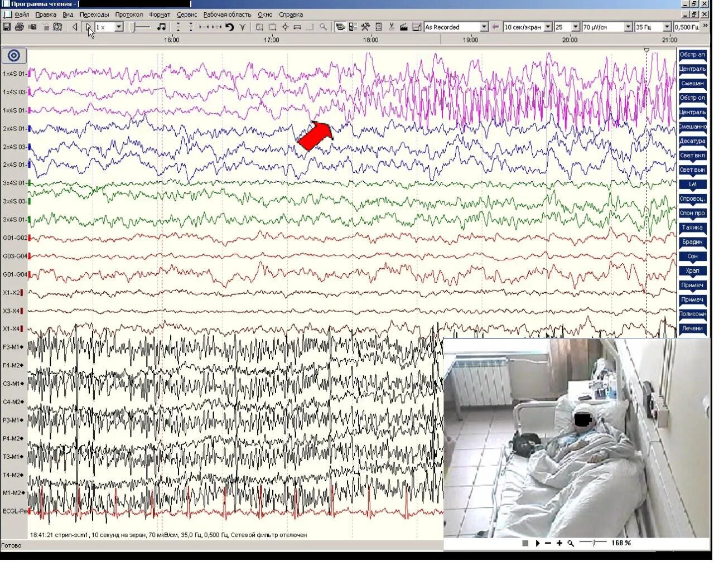Click the purple left arrow icon
Viewport: 714px width, 571px height.
point(495,27)
